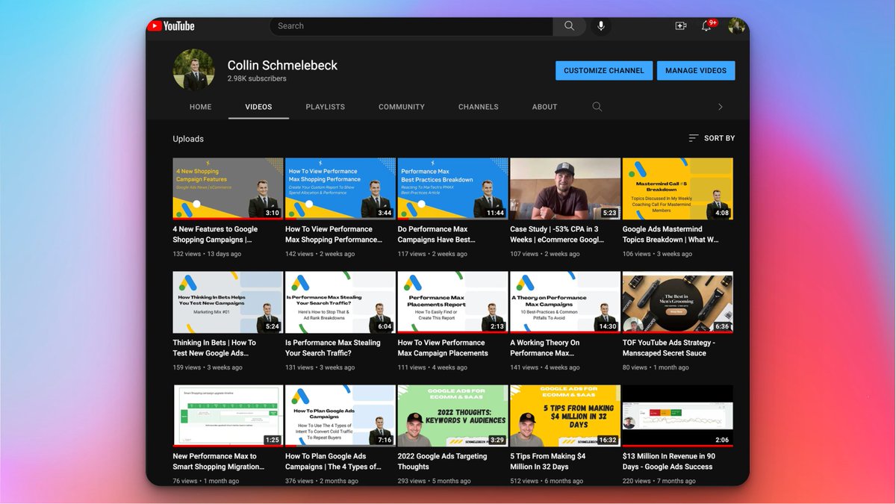This screenshot has width=896, height=504.
Task: Open title 'A Working Theory On Performance Max'
Action: click(x=545, y=348)
